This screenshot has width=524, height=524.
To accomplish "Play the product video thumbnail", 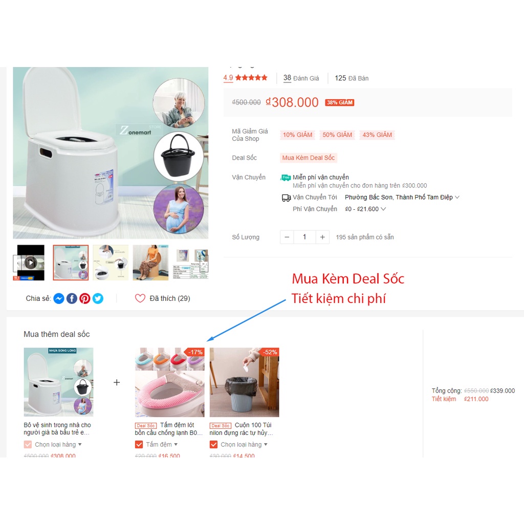I will pyautogui.click(x=30, y=263).
